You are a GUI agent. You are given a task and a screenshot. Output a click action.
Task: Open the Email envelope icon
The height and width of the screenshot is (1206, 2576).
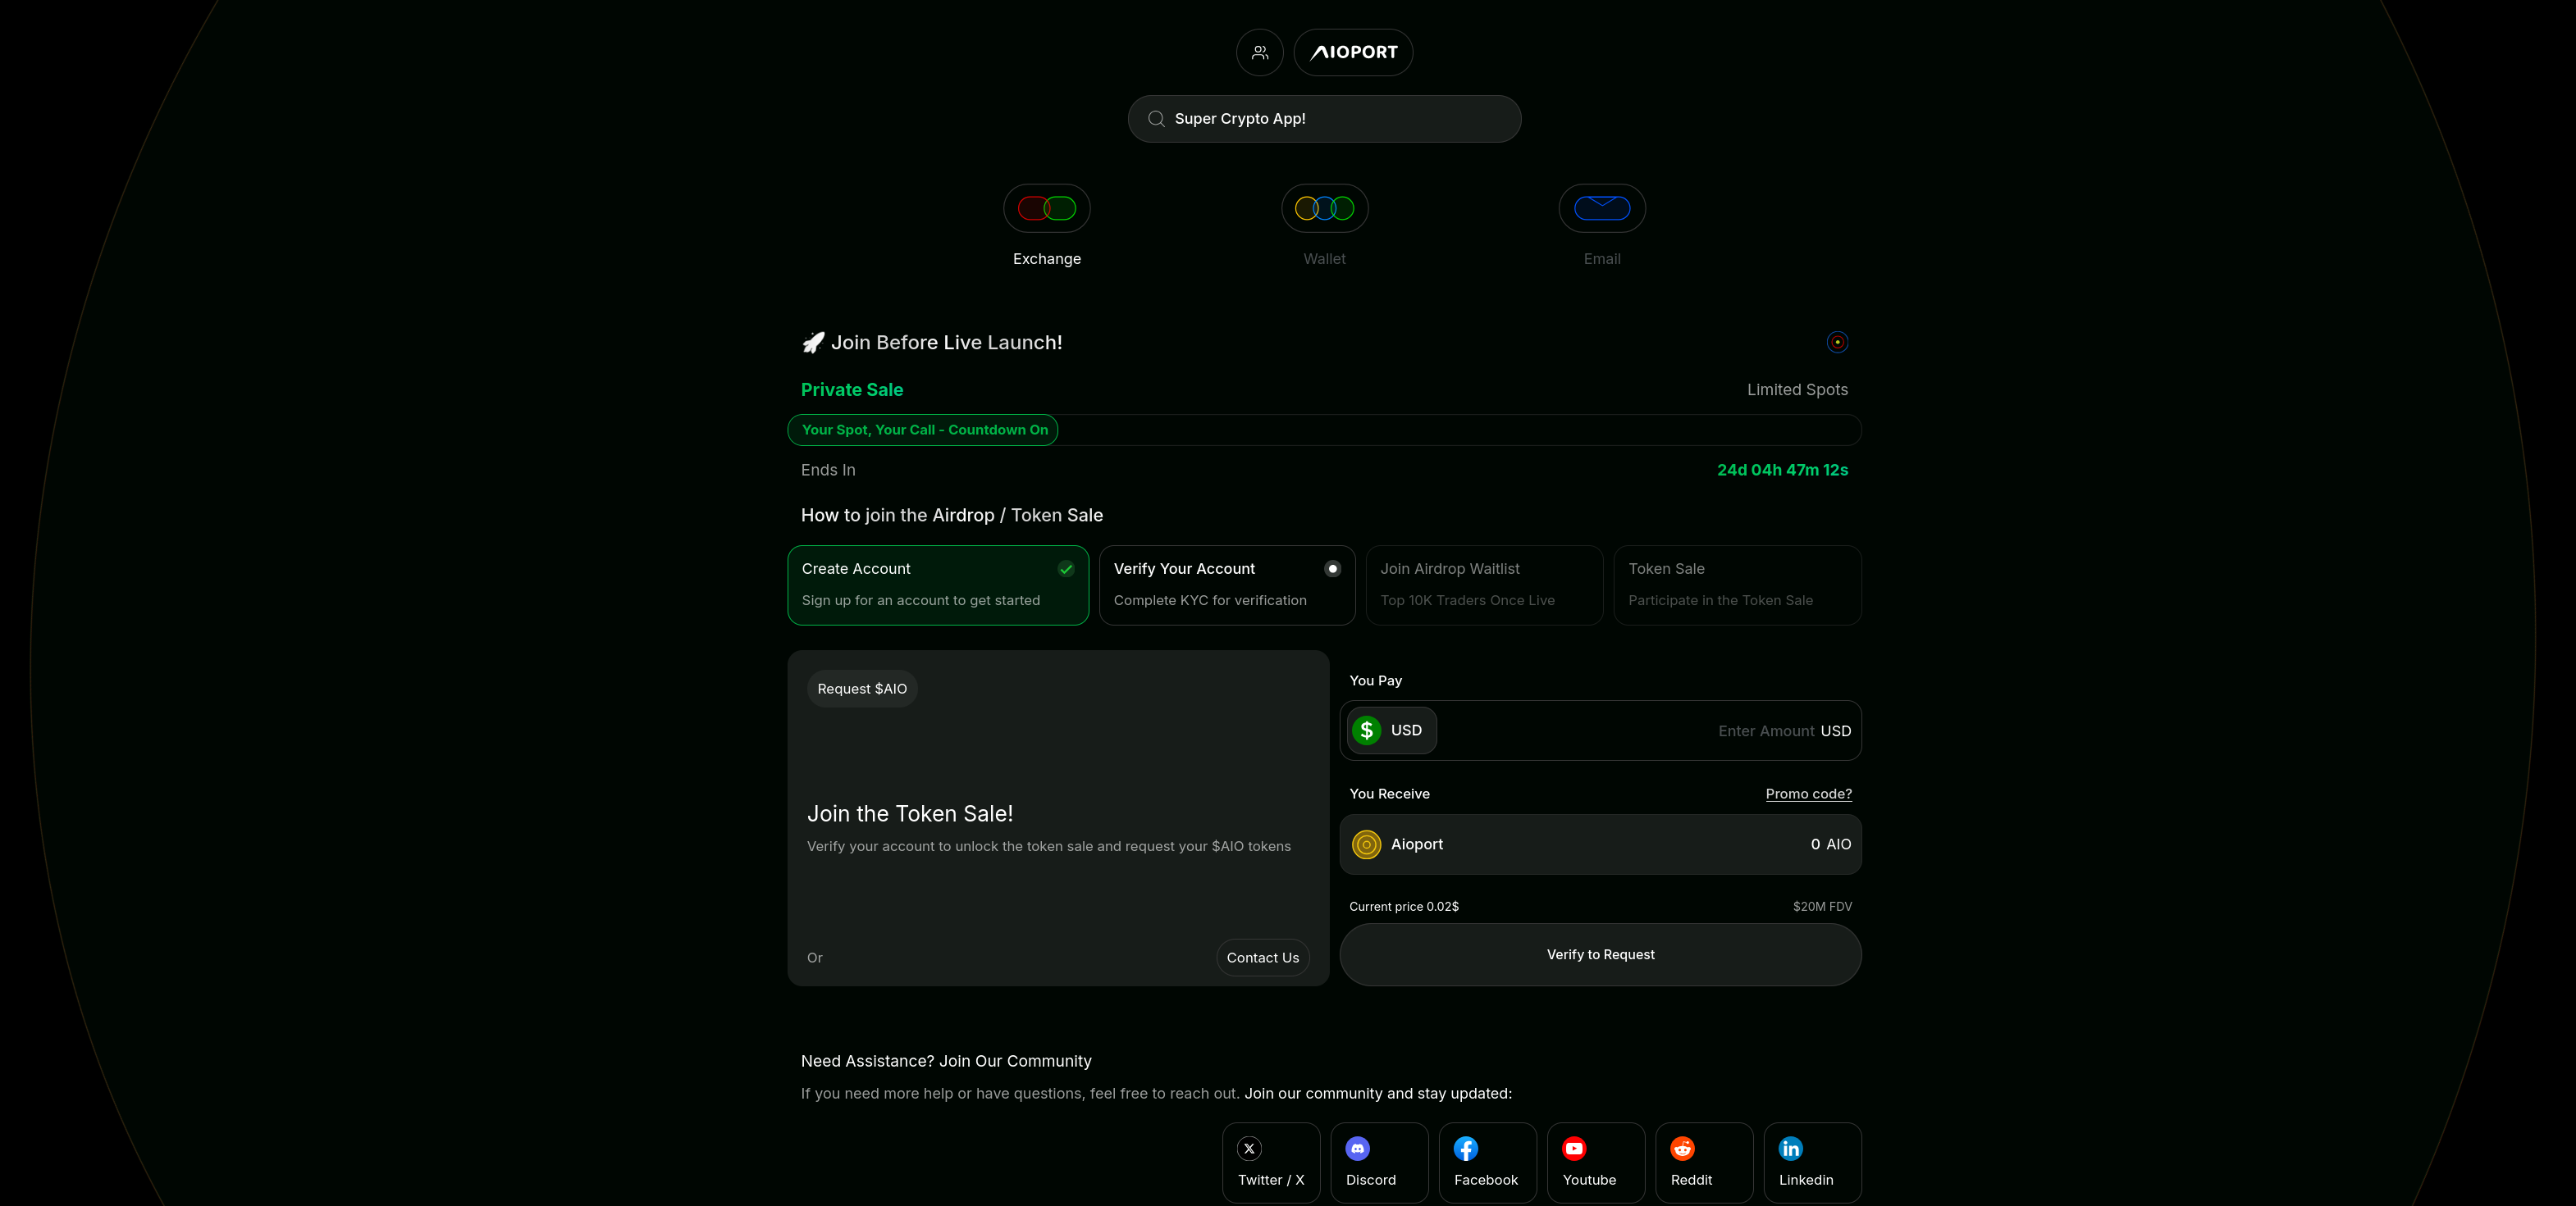pos(1602,207)
